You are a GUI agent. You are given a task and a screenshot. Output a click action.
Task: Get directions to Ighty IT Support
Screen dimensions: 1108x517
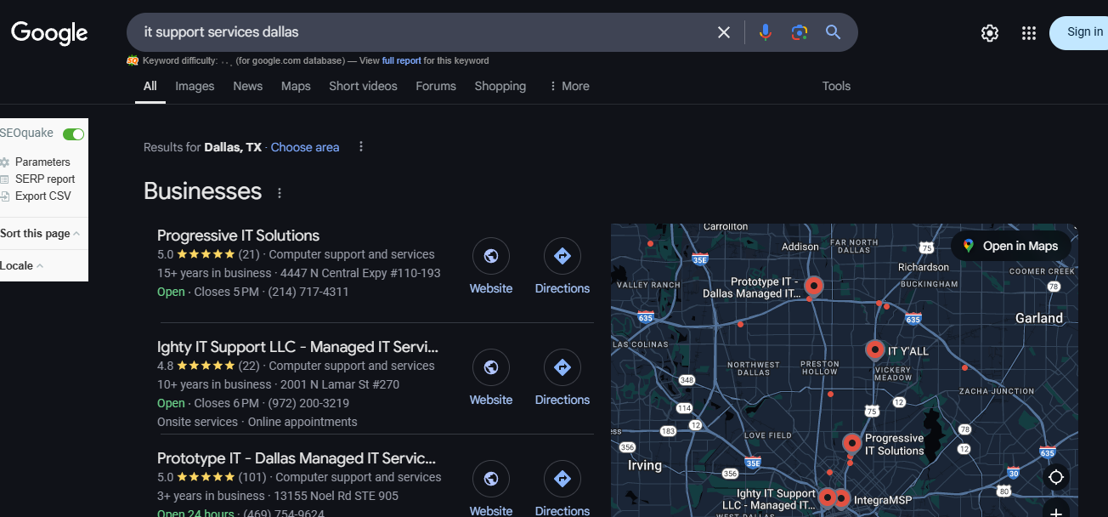[x=562, y=367]
